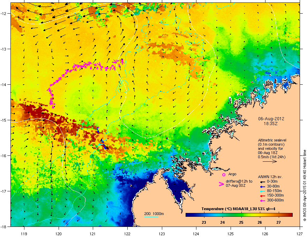307x237 pixels.
Task: Click the colorbar tick label 25
Action: tap(241, 222)
